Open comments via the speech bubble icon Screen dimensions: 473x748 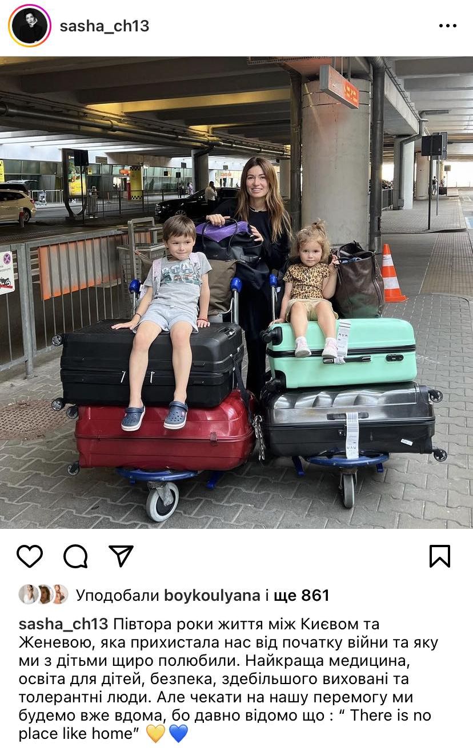coord(75,556)
